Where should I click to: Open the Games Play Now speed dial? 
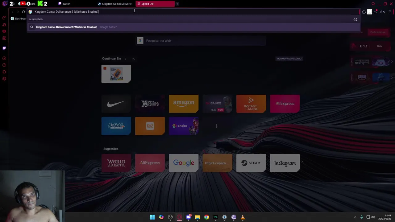[217, 104]
